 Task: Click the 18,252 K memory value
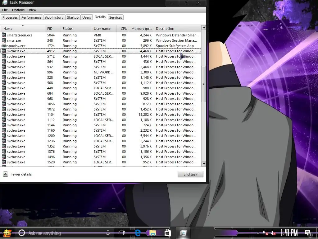(x=145, y=115)
